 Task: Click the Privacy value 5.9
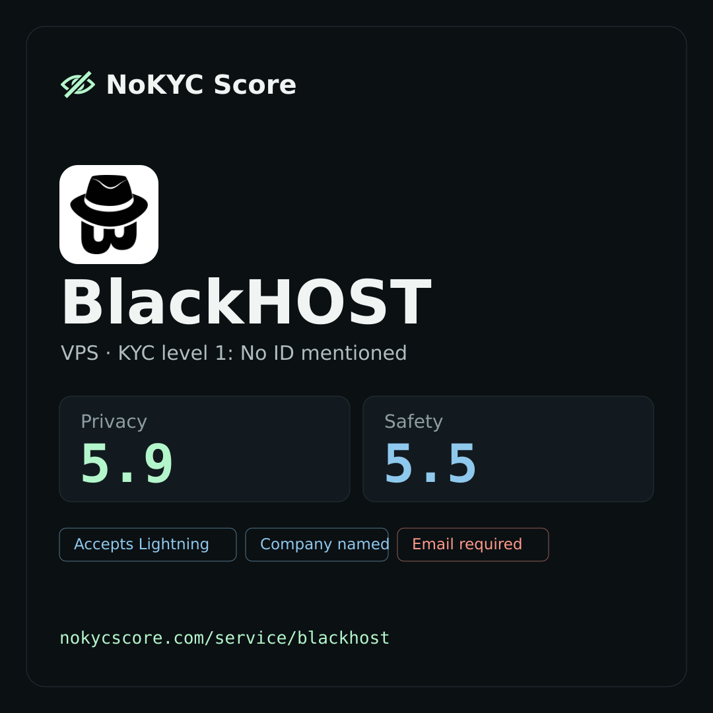pos(127,464)
